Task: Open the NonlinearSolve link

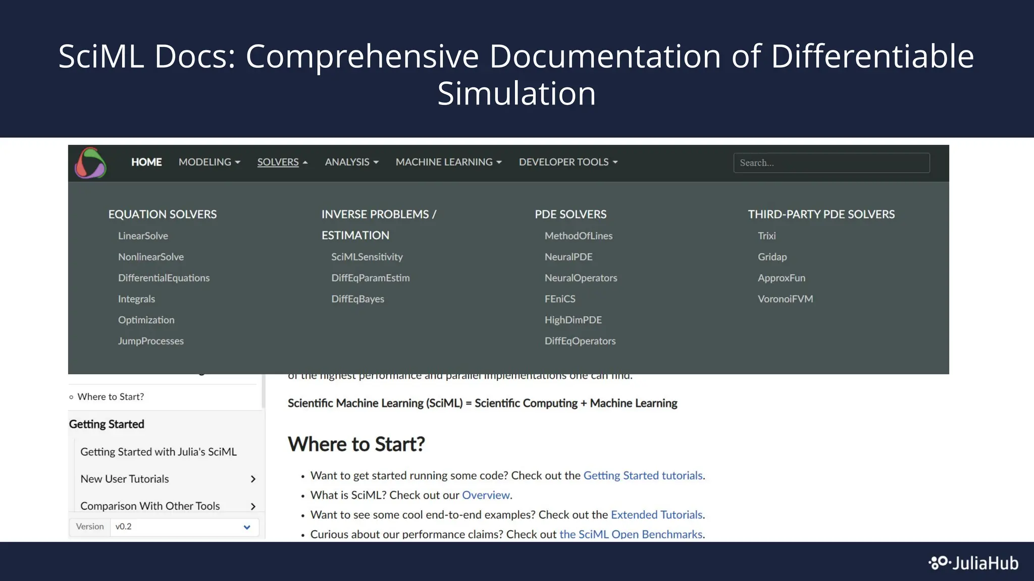Action: [x=151, y=257]
